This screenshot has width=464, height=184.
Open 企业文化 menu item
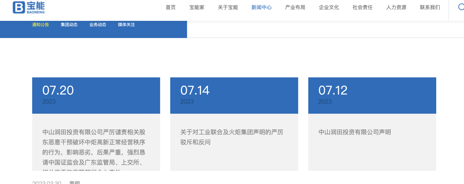coord(329,7)
